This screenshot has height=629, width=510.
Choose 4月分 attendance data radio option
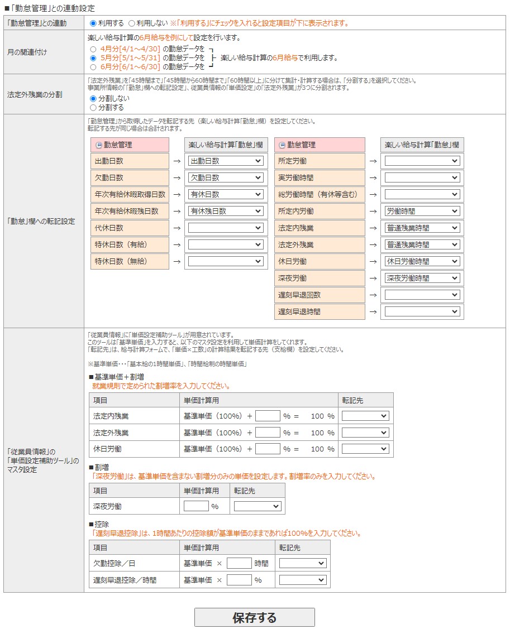coord(93,49)
